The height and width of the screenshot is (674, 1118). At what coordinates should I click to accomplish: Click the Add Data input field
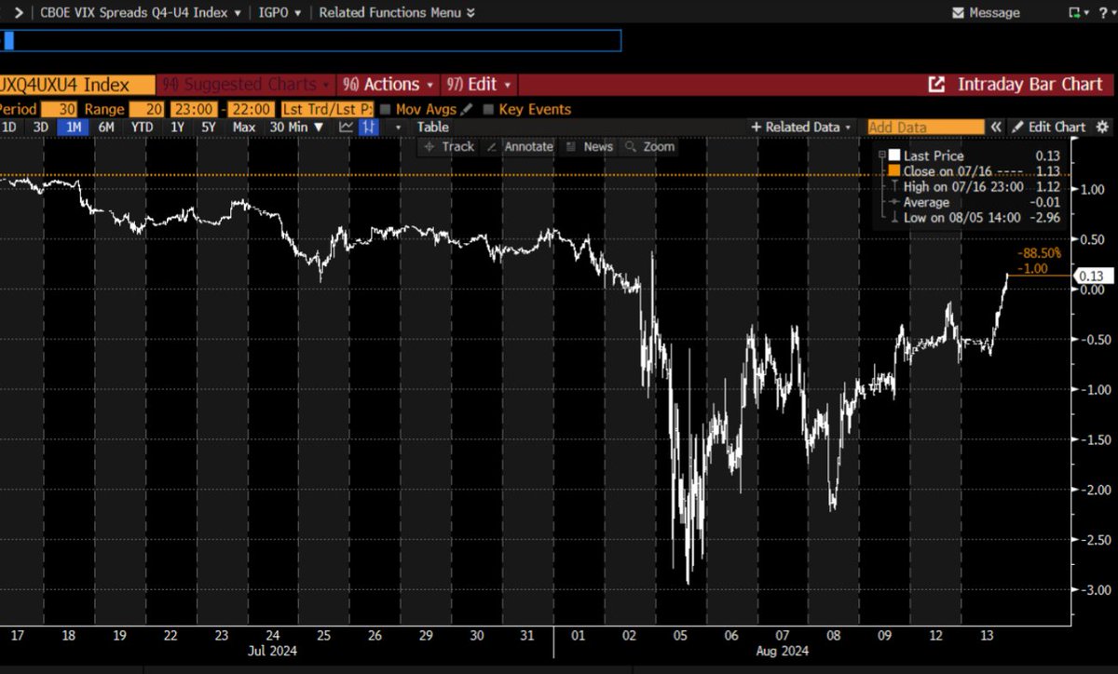(925, 127)
